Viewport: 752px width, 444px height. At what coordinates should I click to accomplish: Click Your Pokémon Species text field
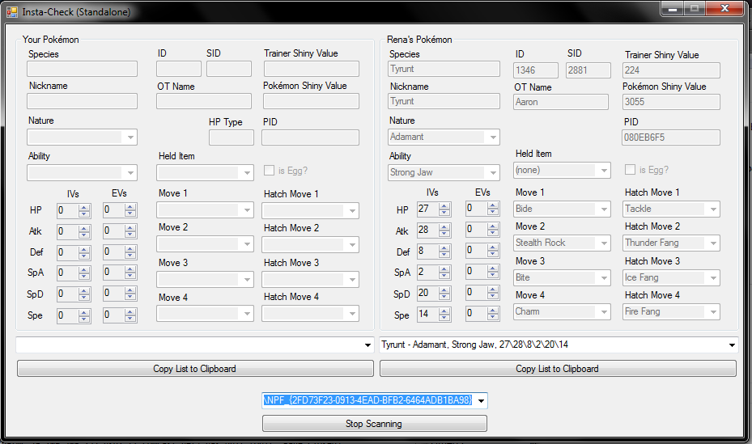point(82,70)
